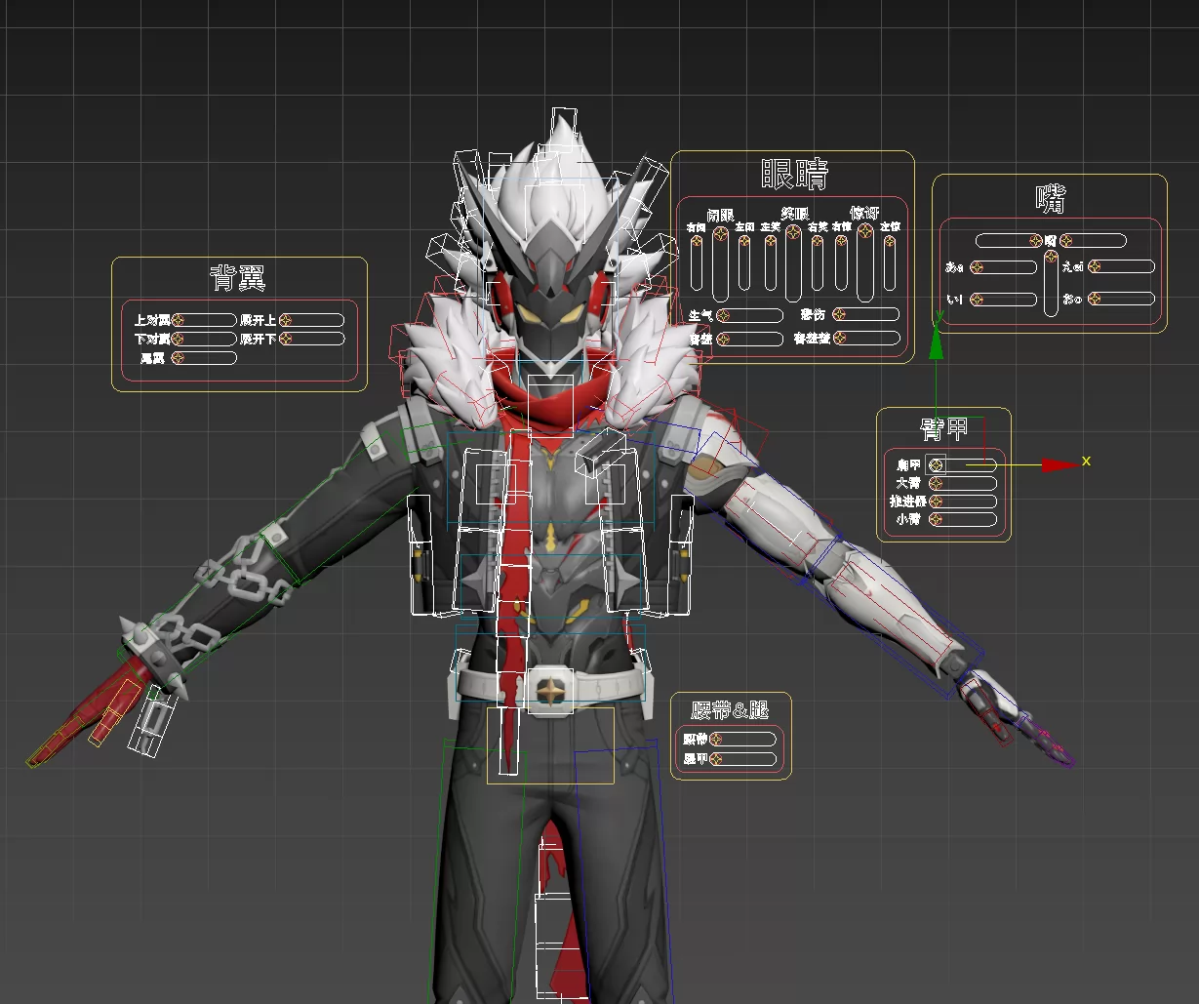This screenshot has width=1199, height=1004.
Task: Click the 臂甲 panel title text
Action: [x=943, y=428]
